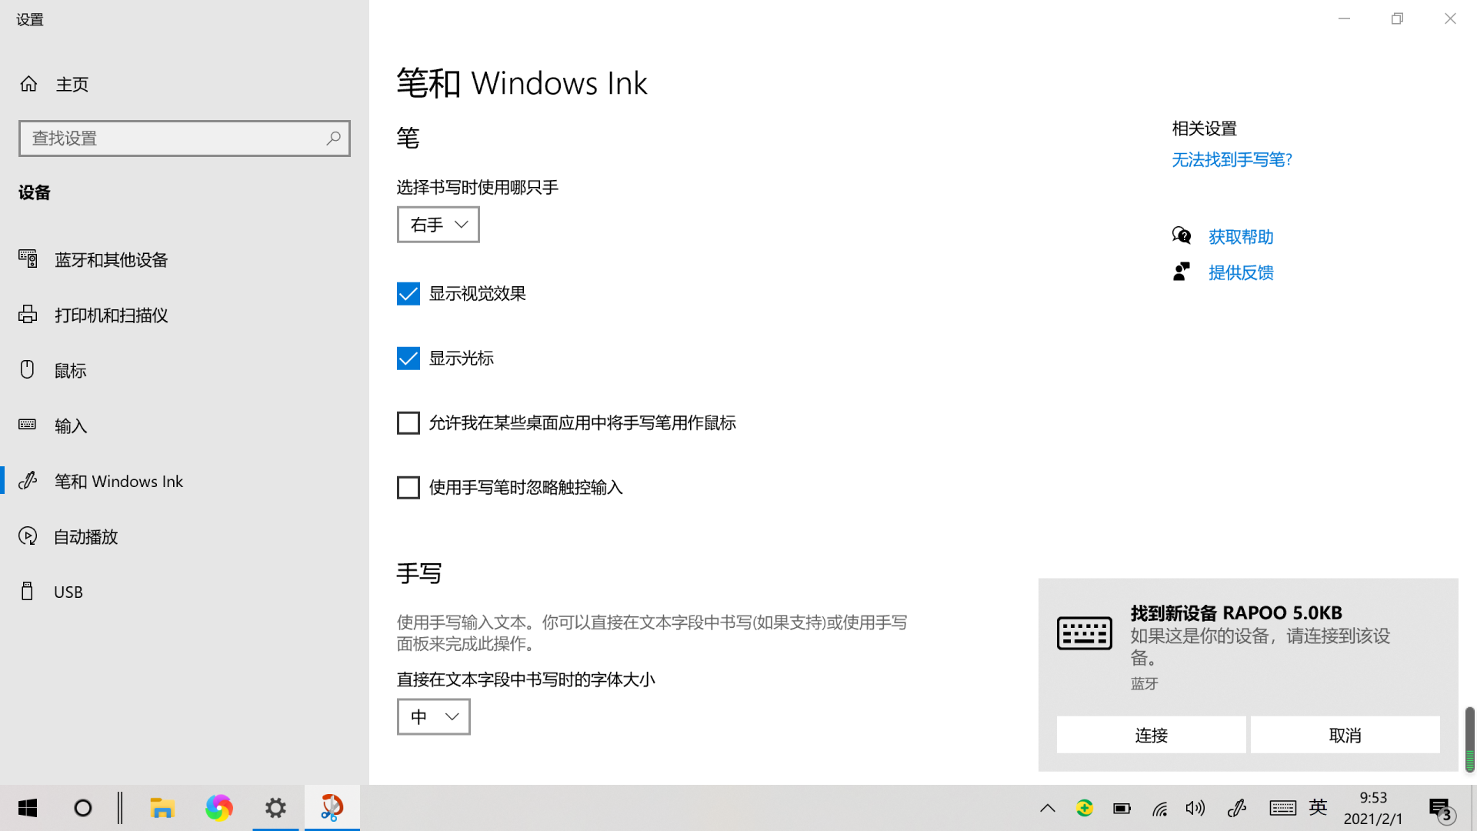The width and height of the screenshot is (1477, 831).
Task: Uncheck the '显示视觉效果' checkbox
Action: click(408, 293)
